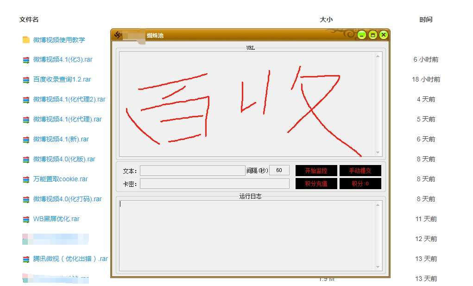
Task: Maximize the 蜘蛛池 window
Action: pyautogui.click(x=372, y=35)
